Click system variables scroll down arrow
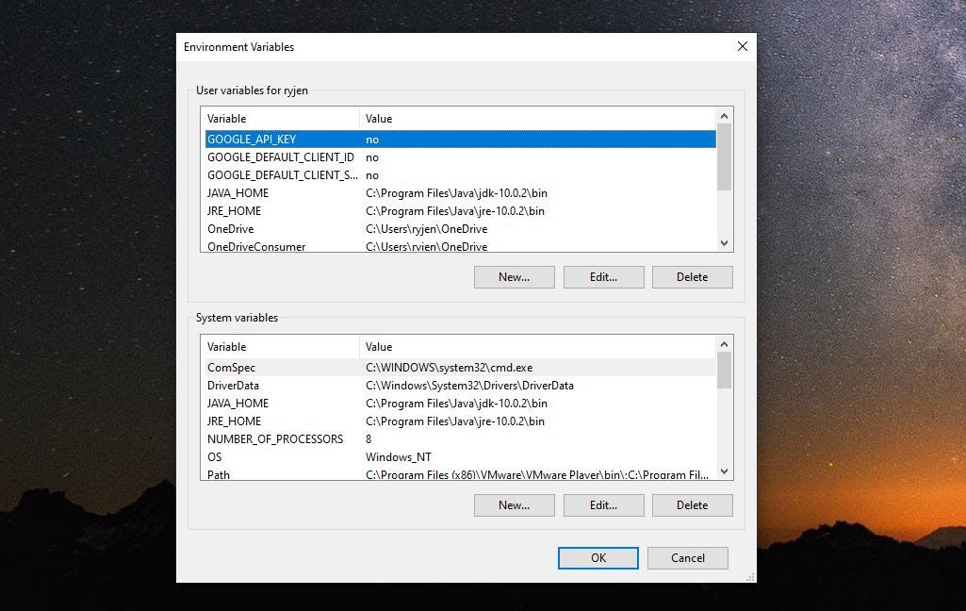 [724, 471]
